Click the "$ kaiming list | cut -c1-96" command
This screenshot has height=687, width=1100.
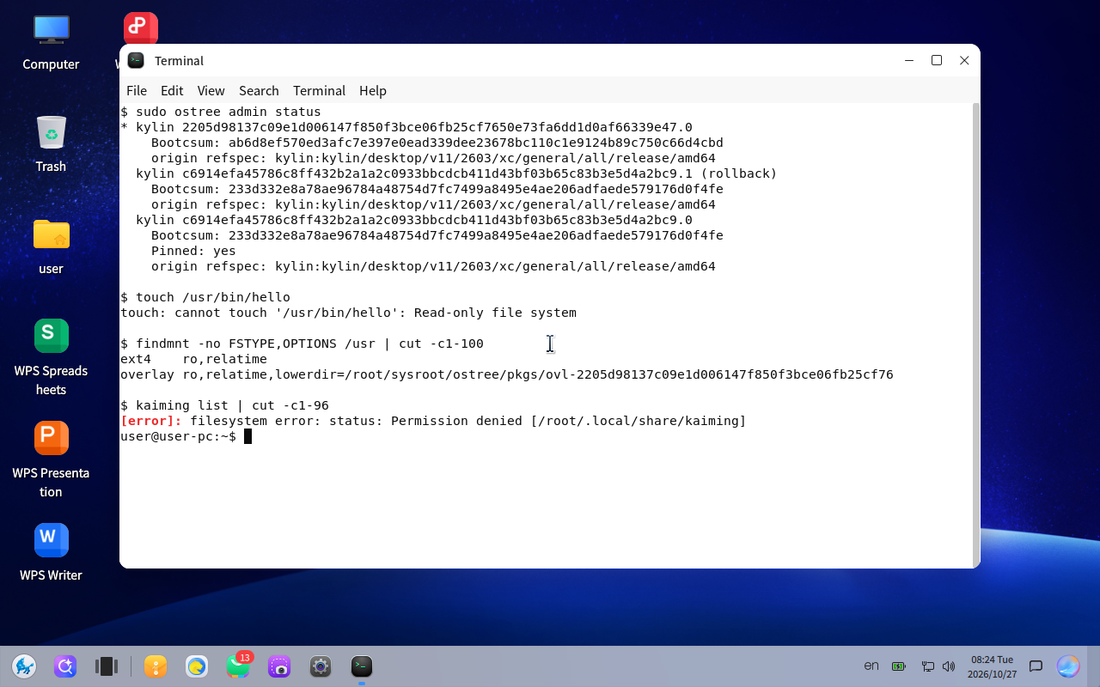[x=224, y=405]
